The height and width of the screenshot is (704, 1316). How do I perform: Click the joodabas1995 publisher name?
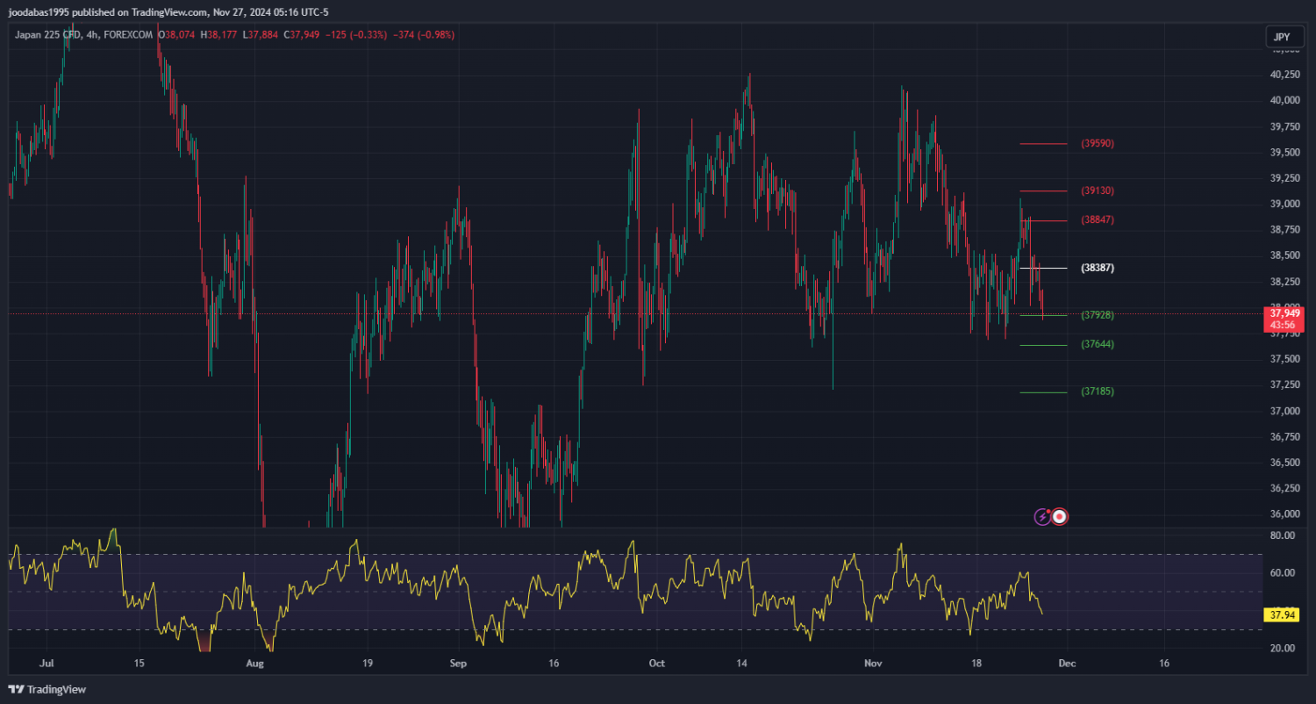pos(37,12)
